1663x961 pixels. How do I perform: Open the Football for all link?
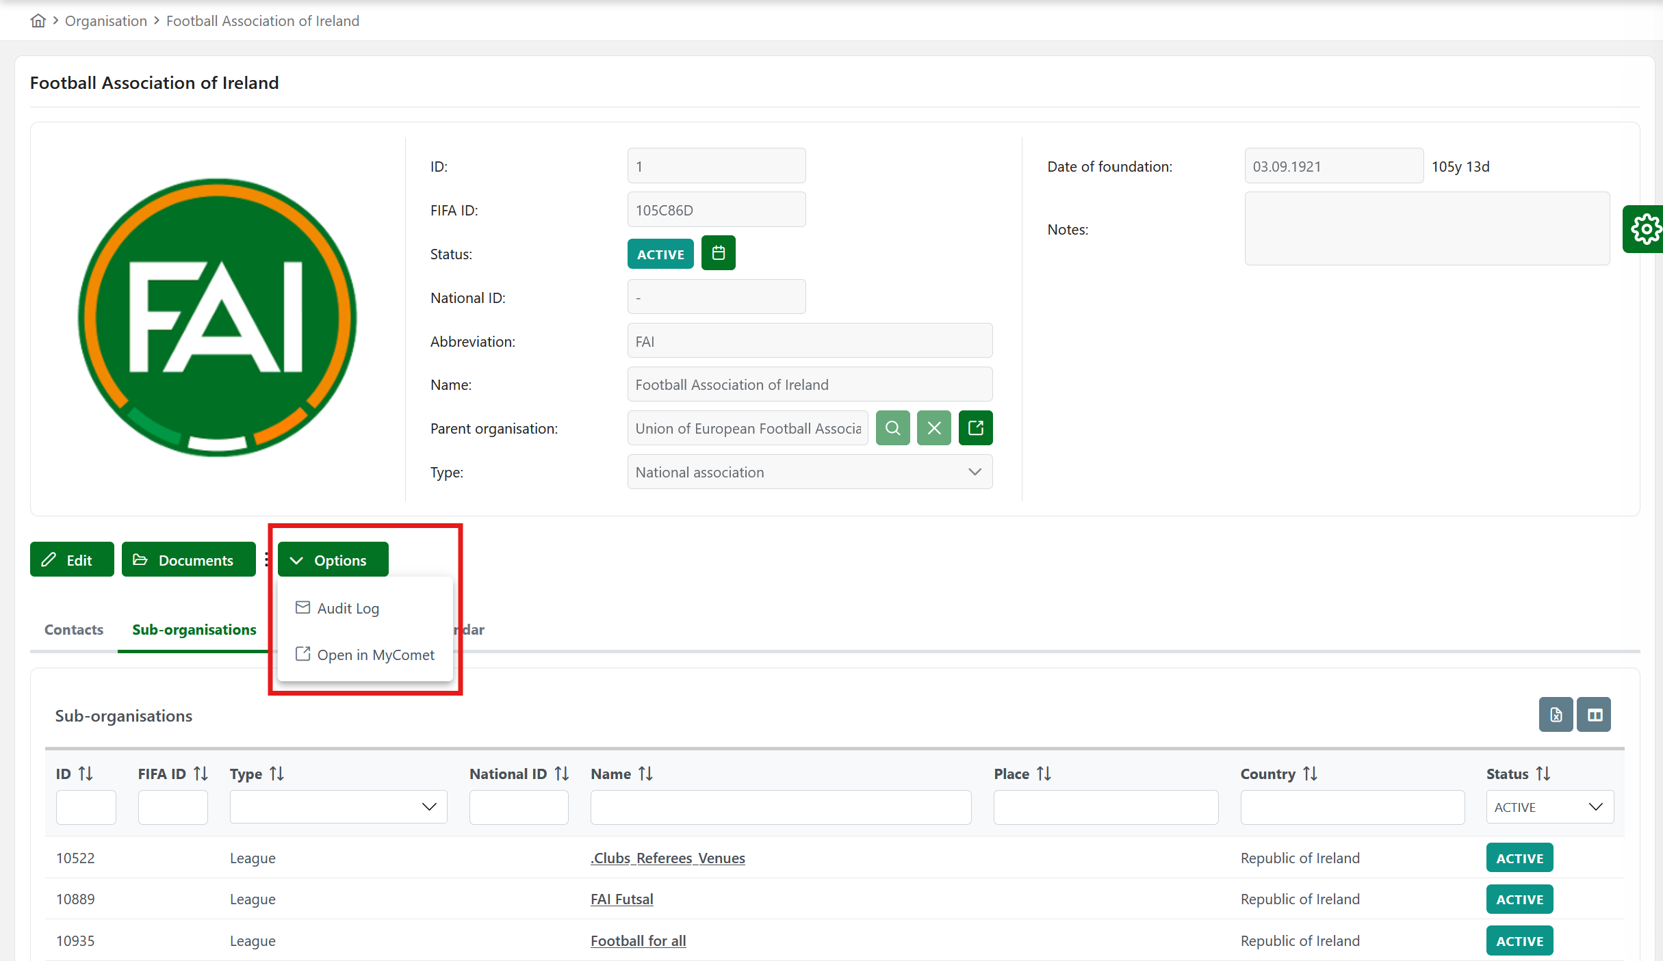click(x=638, y=940)
